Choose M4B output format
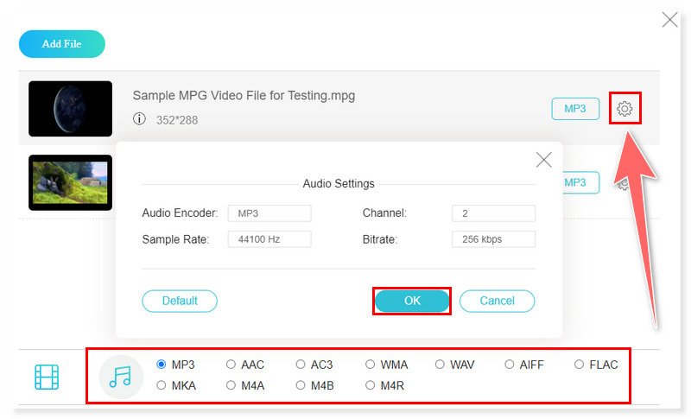 click(x=301, y=385)
